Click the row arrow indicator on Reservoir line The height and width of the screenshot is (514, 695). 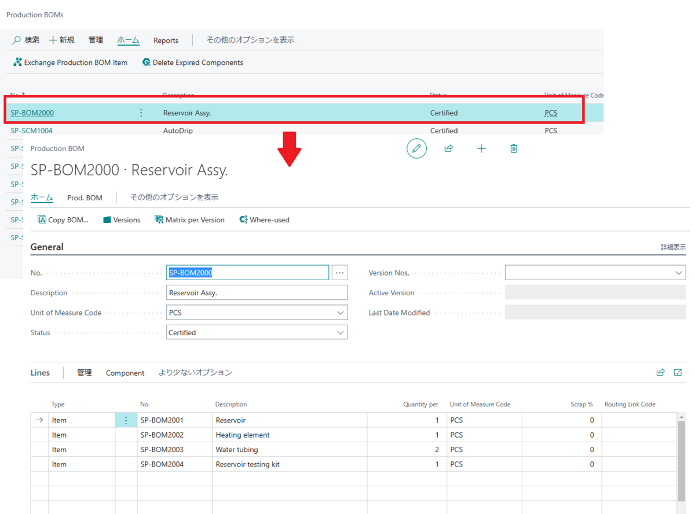click(39, 420)
